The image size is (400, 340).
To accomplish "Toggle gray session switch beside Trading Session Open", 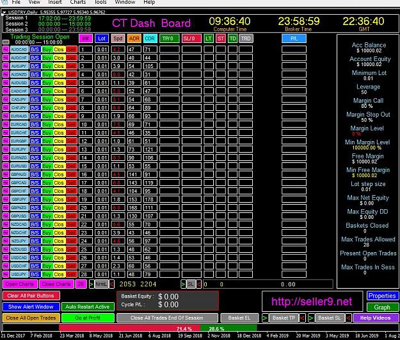I will pos(6,42).
